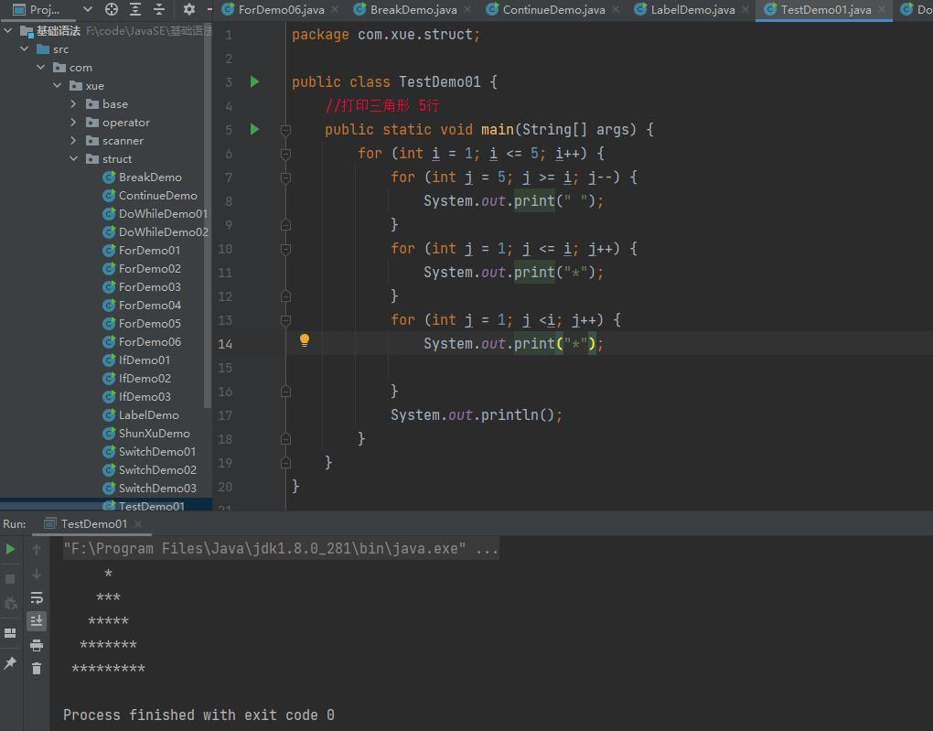
Task: Collapse the main method code fold marker
Action: [x=285, y=131]
